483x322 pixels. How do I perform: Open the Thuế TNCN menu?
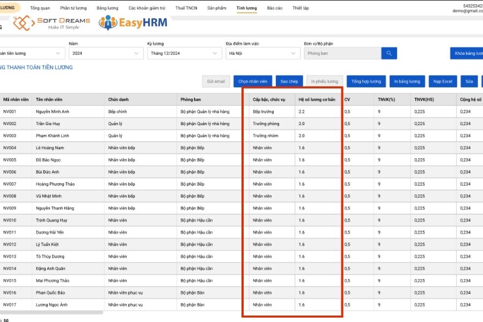click(186, 8)
